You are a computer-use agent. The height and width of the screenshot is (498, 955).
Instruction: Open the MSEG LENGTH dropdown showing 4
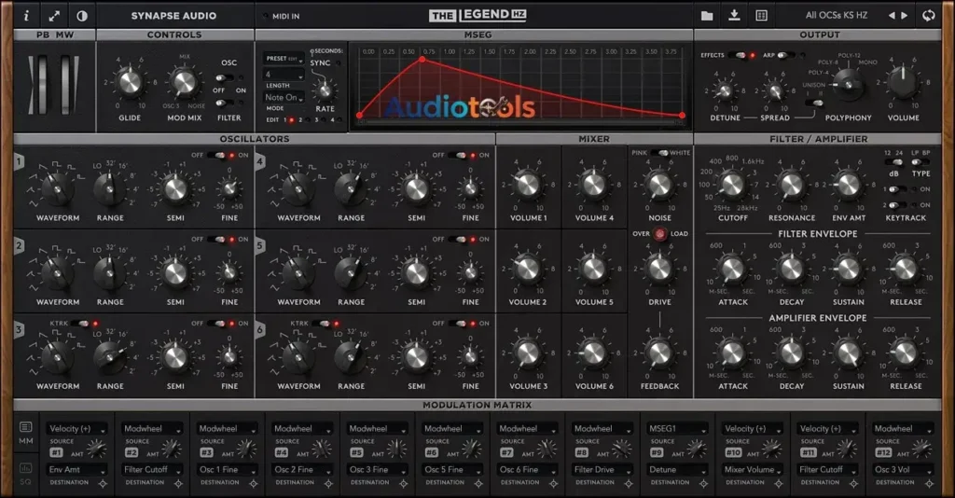coord(284,75)
